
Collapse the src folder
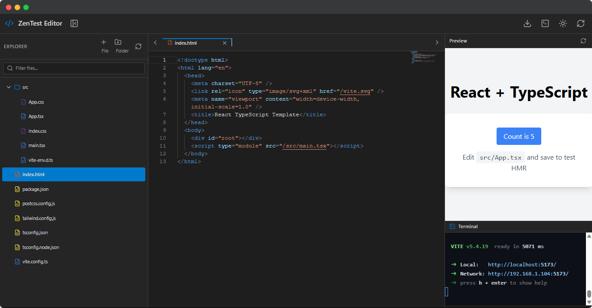9,87
